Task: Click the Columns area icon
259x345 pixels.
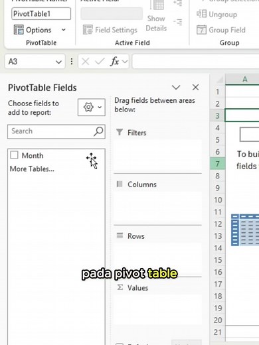Action: [x=120, y=184]
